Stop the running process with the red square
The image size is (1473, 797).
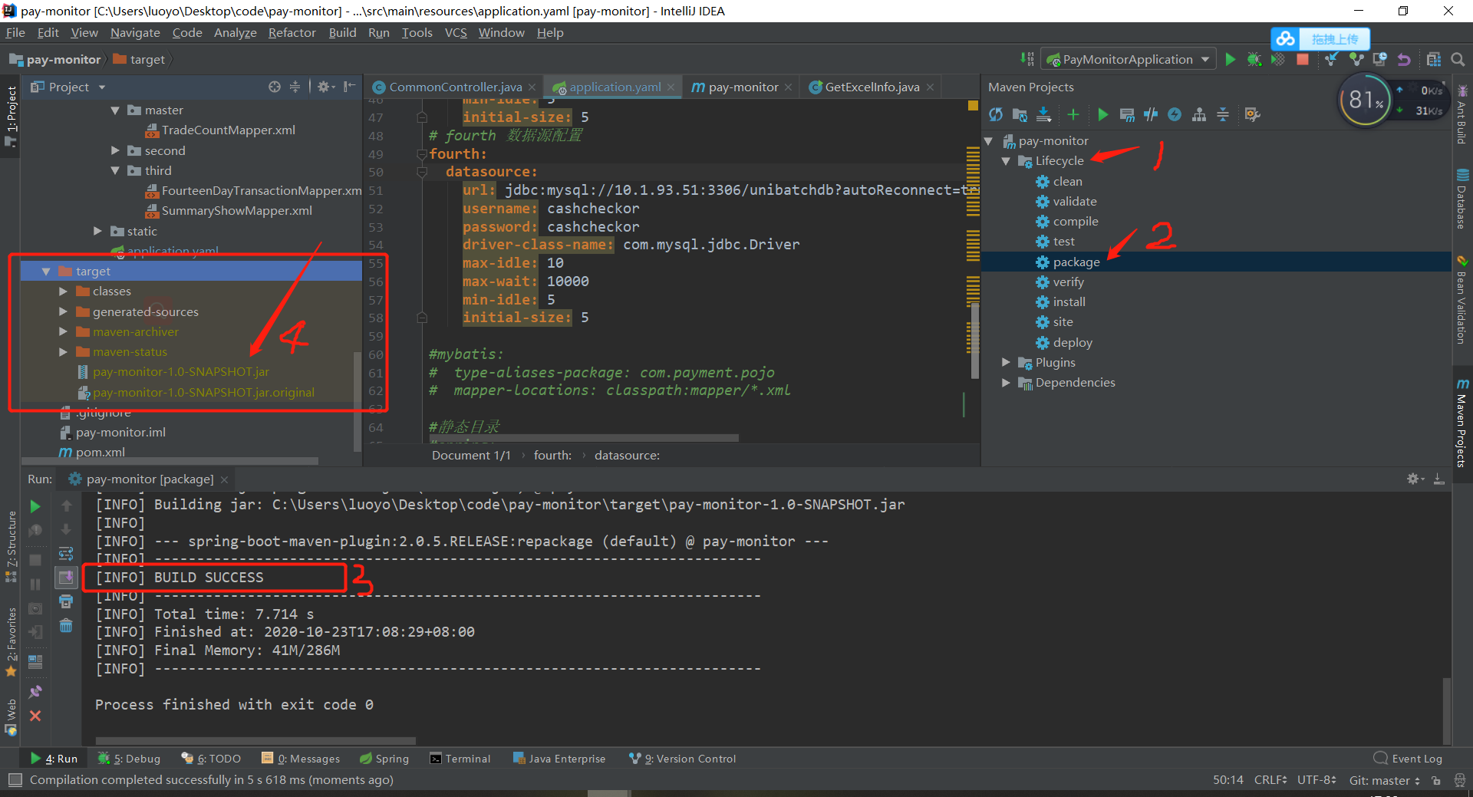coord(1303,60)
